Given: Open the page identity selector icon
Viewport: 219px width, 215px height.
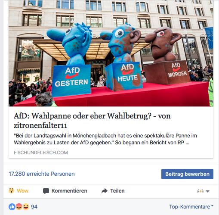Looking at the screenshot, I should pyautogui.click(x=200, y=191).
